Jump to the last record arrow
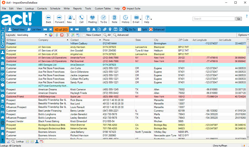 click(x=77, y=29)
